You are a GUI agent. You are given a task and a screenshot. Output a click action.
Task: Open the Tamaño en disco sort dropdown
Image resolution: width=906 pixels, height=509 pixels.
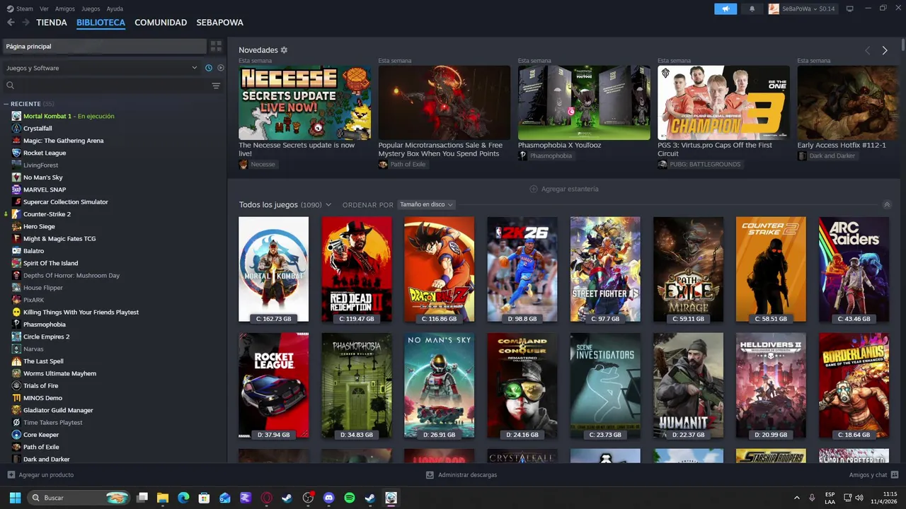pyautogui.click(x=426, y=205)
